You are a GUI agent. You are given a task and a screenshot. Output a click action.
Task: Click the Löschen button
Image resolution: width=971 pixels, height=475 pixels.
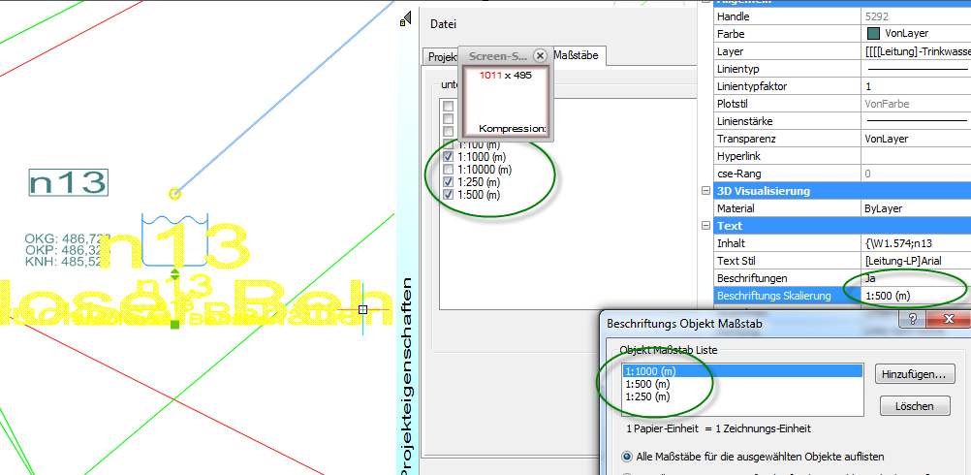click(x=915, y=406)
